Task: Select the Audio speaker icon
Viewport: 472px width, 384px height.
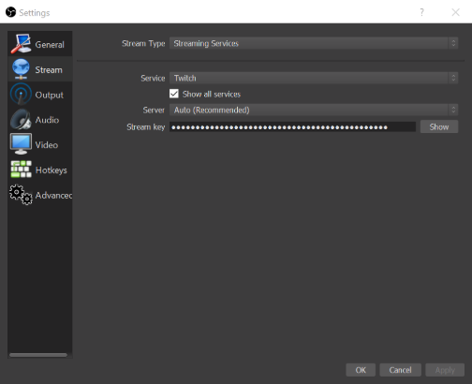Action: (x=21, y=119)
